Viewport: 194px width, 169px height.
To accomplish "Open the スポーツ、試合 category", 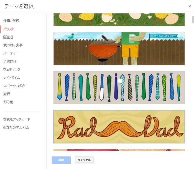I will click(14, 86).
